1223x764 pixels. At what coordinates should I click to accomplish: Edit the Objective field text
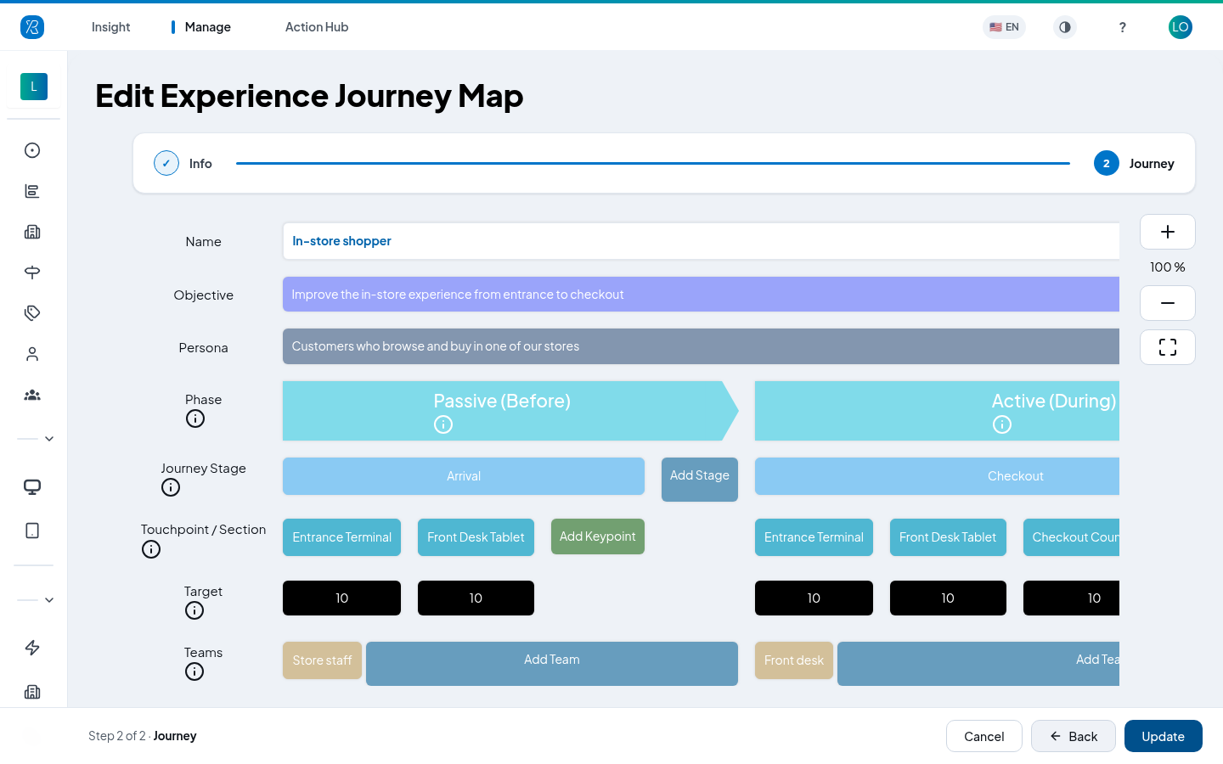[x=702, y=295]
